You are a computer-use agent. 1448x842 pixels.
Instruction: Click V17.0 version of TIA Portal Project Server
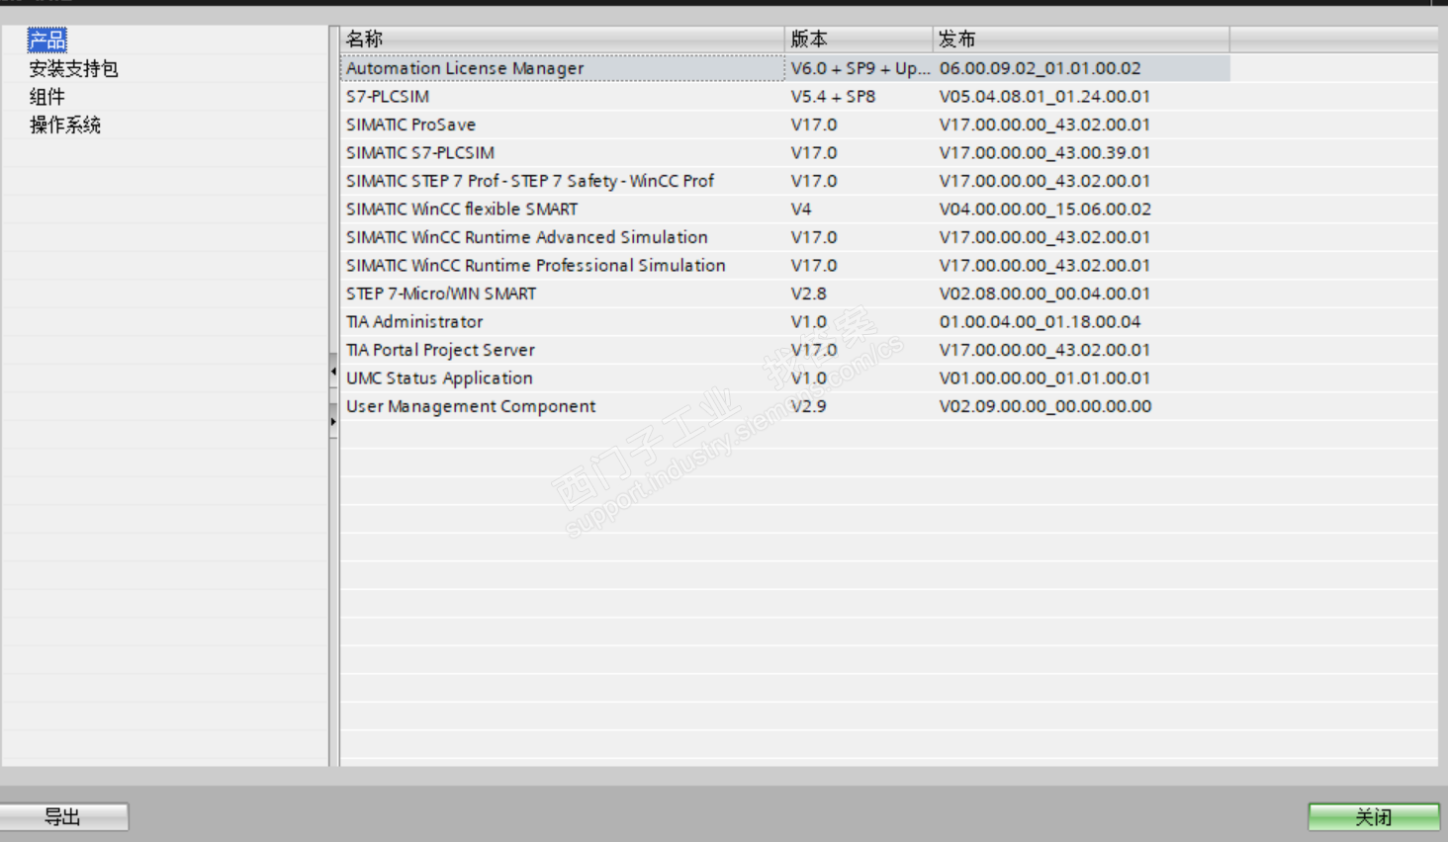[814, 350]
